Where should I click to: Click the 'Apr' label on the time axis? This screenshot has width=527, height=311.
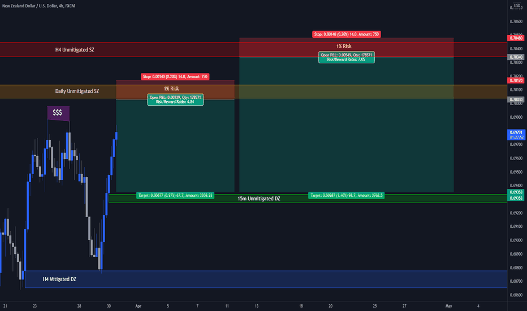pyautogui.click(x=138, y=306)
